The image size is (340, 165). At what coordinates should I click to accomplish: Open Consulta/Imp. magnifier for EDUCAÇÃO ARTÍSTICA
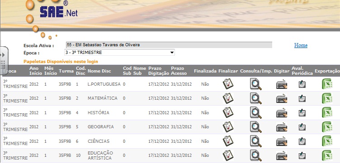coord(255,155)
